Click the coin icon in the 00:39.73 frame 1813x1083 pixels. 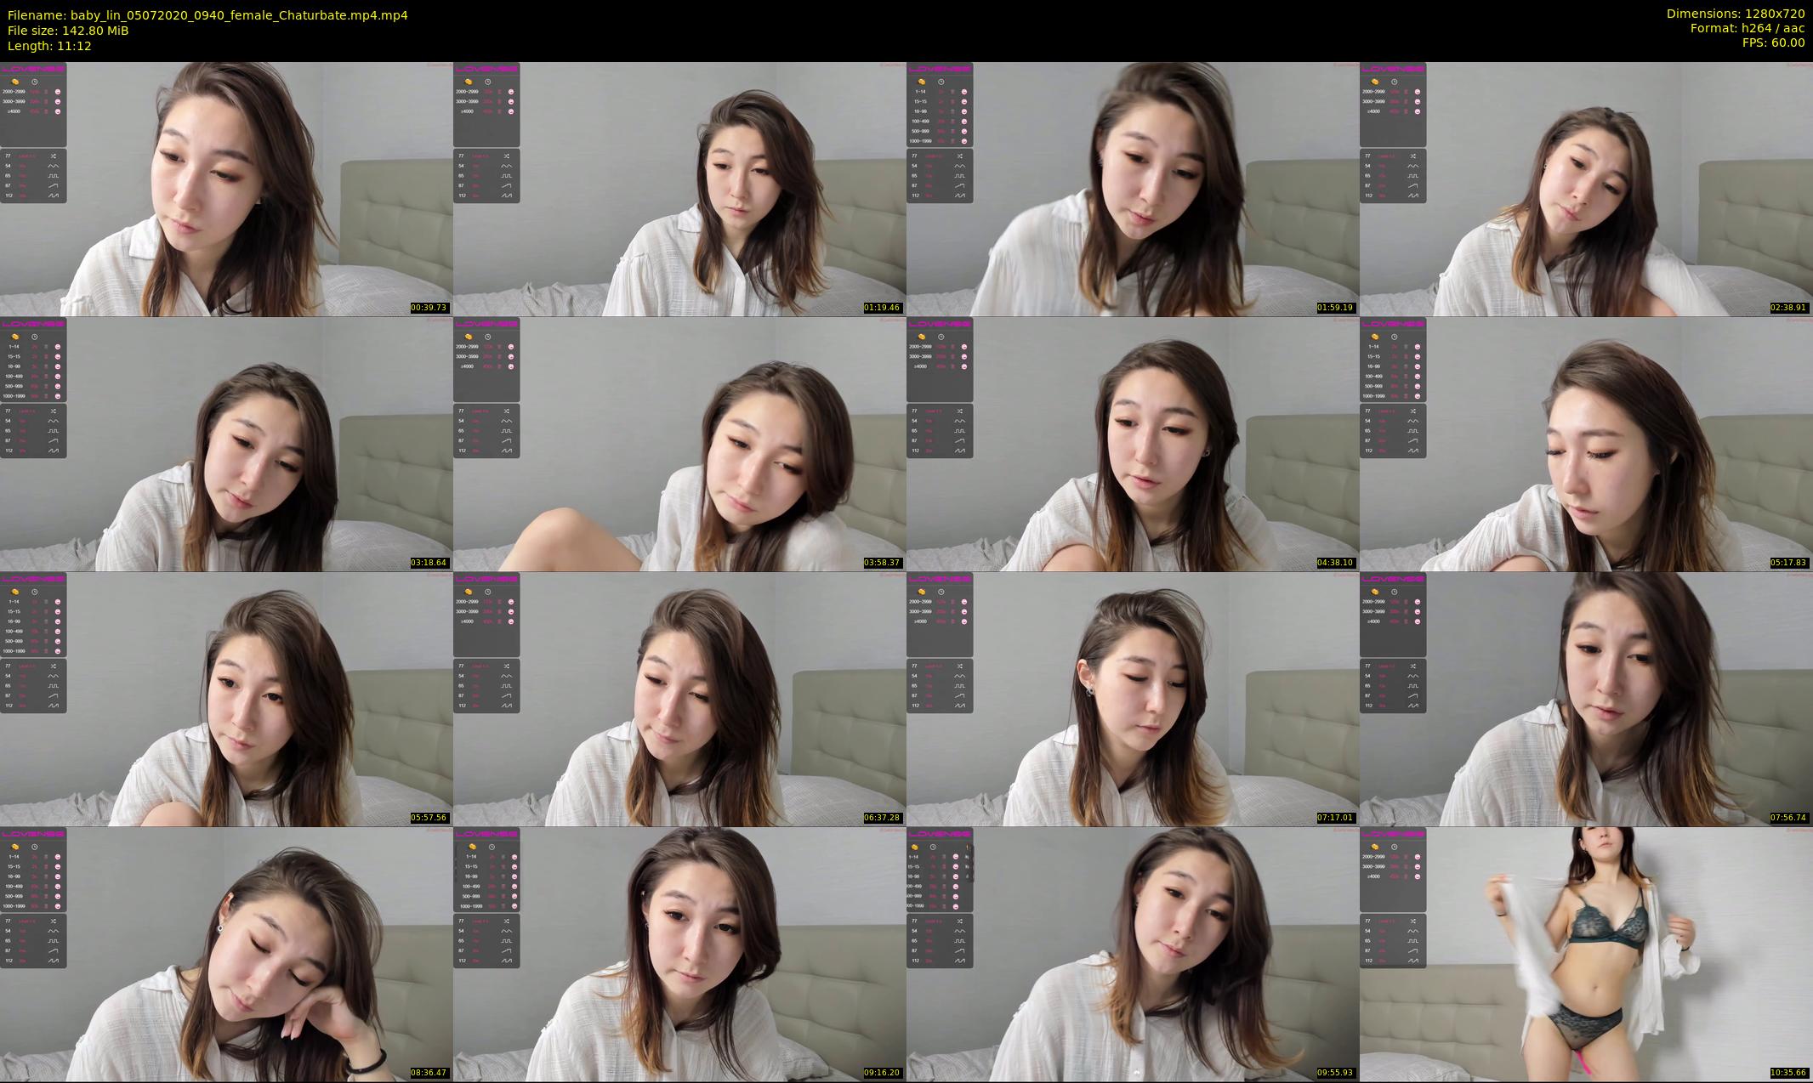15,82
